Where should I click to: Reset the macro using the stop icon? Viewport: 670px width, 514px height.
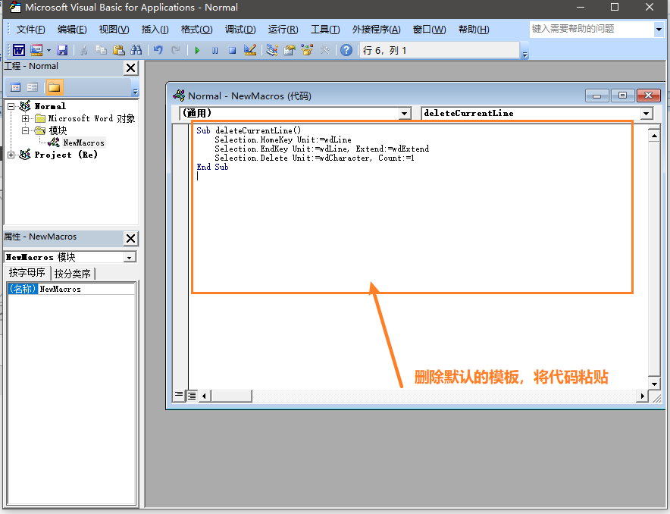click(x=233, y=50)
